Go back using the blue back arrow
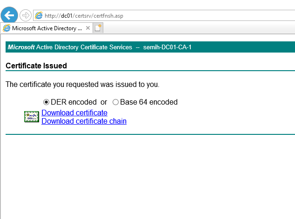Screen dimensions: 295x219 click(10, 15)
